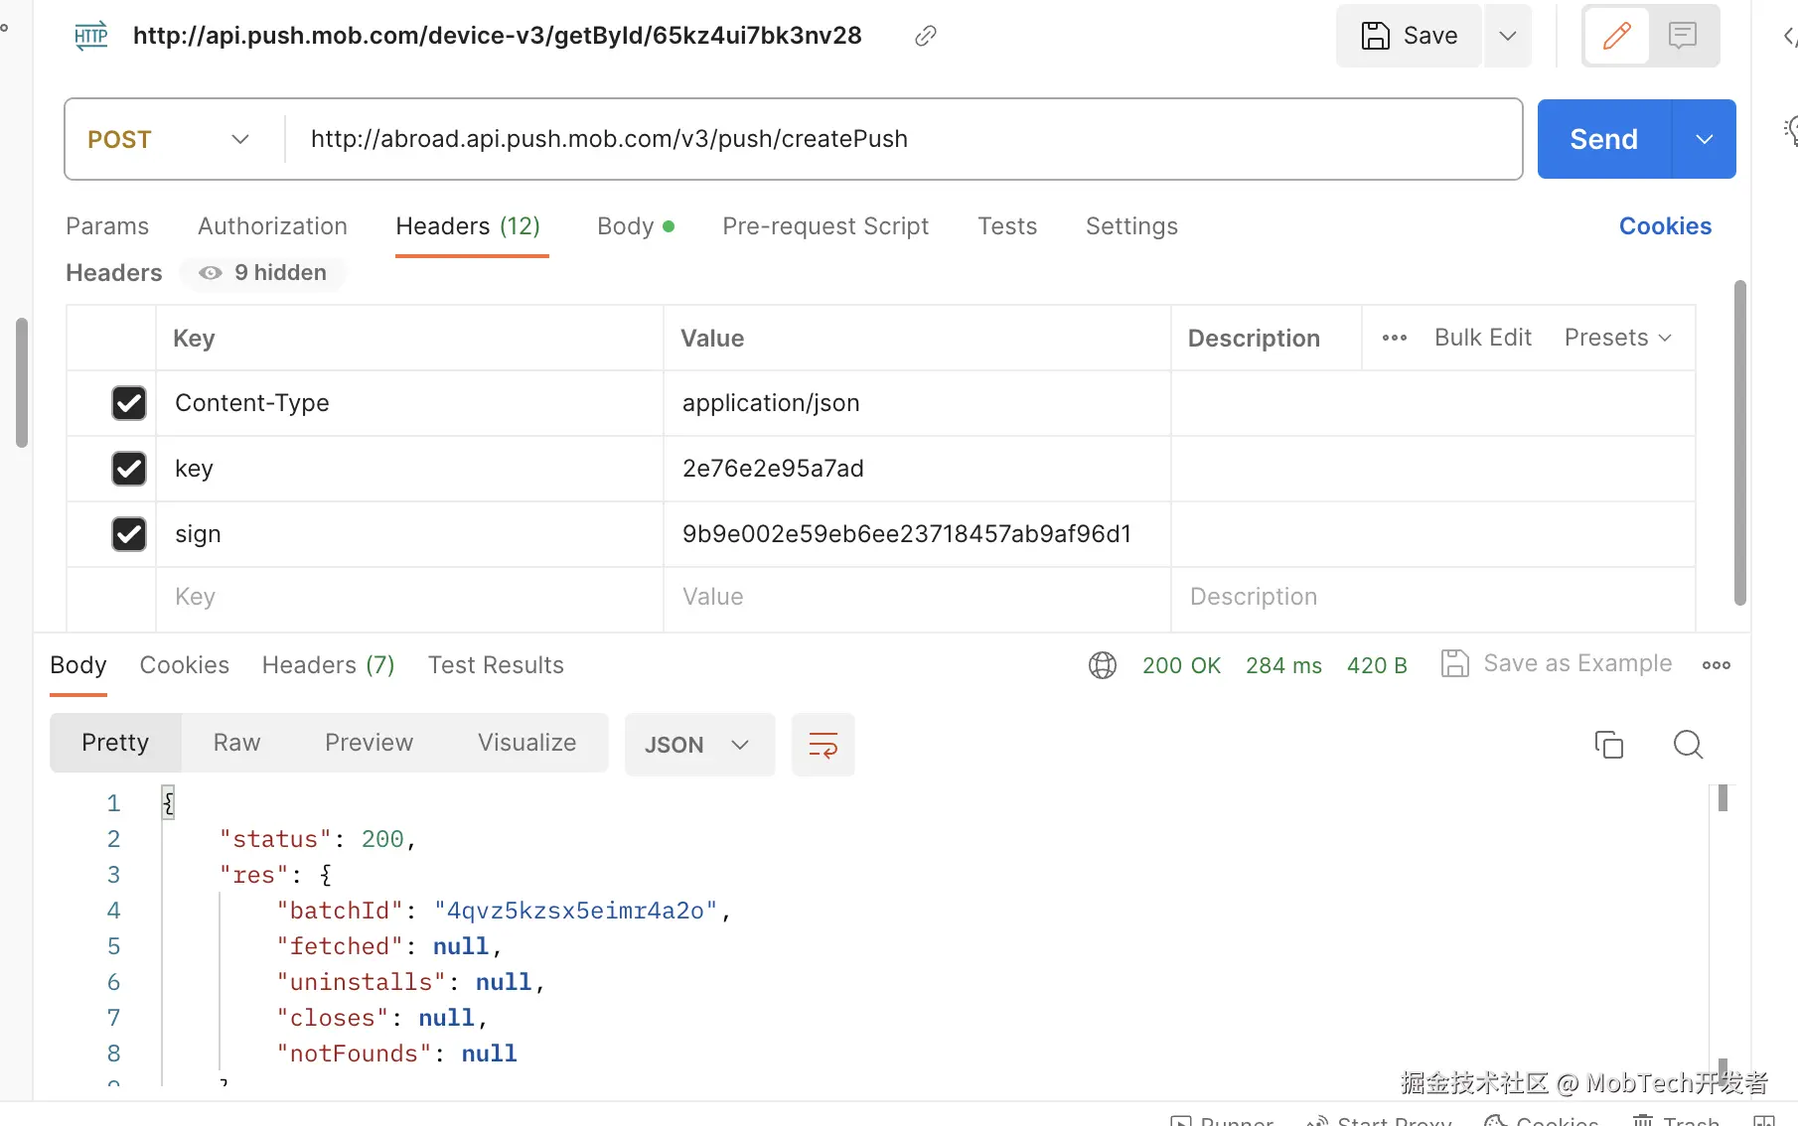This screenshot has width=1798, height=1126.
Task: Send the createPush request
Action: click(1603, 140)
